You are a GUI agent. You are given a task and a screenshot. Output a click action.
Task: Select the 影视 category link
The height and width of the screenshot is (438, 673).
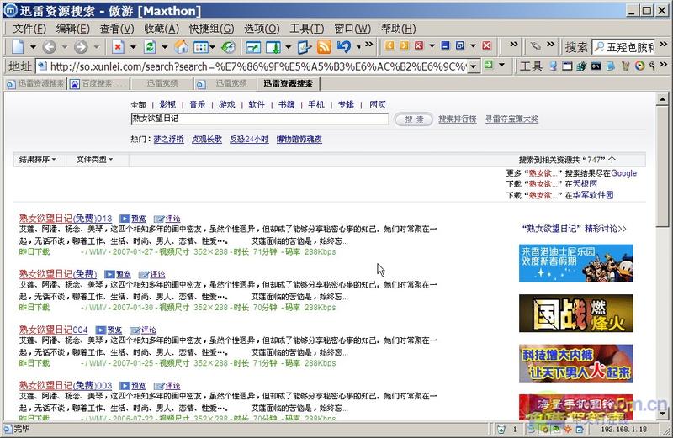(x=167, y=104)
